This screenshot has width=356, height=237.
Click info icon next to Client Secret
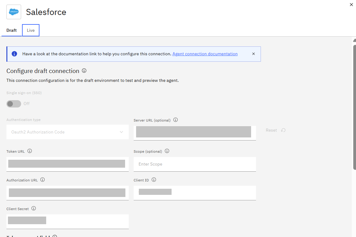coord(34,209)
